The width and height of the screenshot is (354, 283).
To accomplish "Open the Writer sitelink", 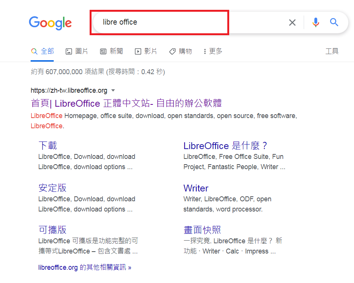I will pyautogui.click(x=196, y=188).
